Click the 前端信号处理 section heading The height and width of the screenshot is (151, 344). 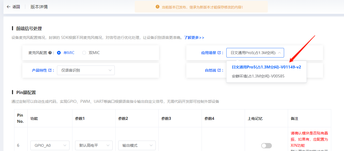[29, 28]
